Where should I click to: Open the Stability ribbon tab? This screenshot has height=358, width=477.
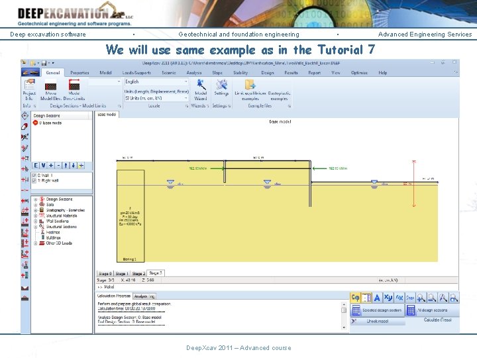pos(240,73)
